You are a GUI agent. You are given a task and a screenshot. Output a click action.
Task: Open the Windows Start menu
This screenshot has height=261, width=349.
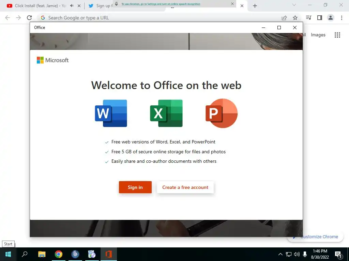(8, 254)
